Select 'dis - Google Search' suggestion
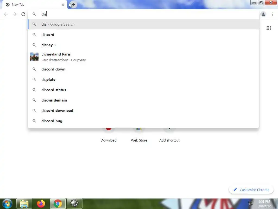 [x=143, y=24]
